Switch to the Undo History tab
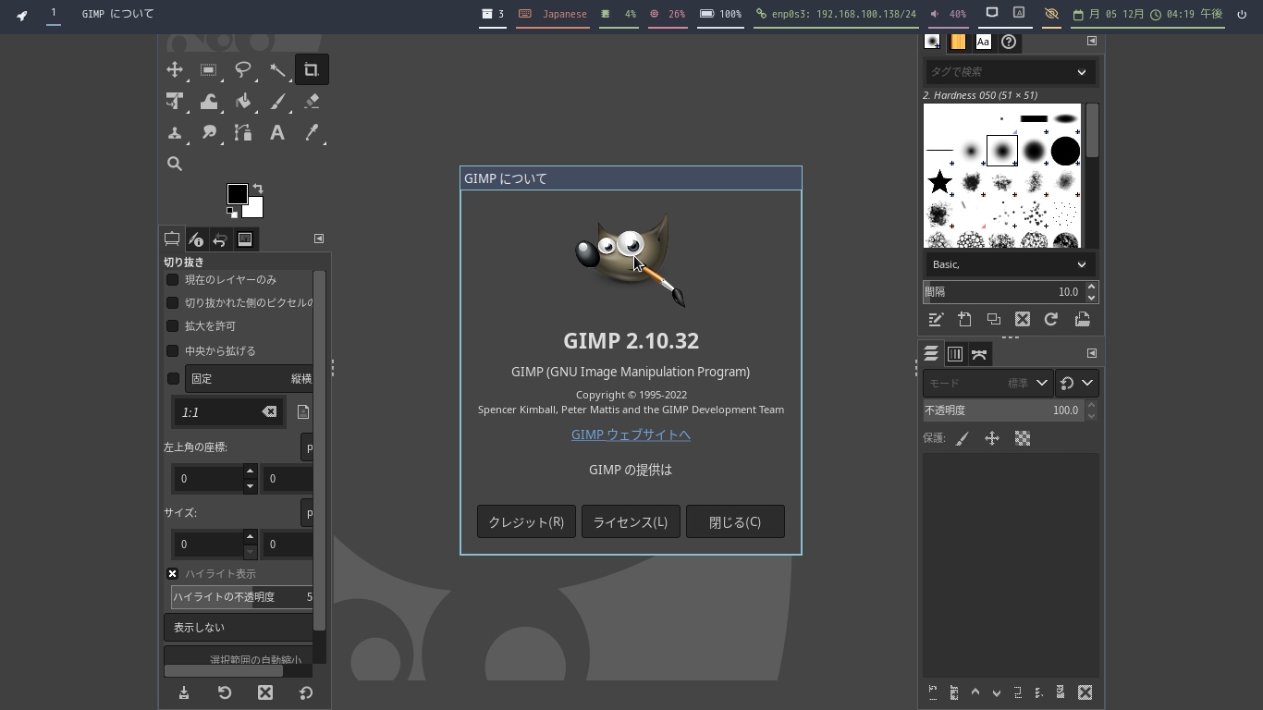The height and width of the screenshot is (710, 1263). (220, 239)
